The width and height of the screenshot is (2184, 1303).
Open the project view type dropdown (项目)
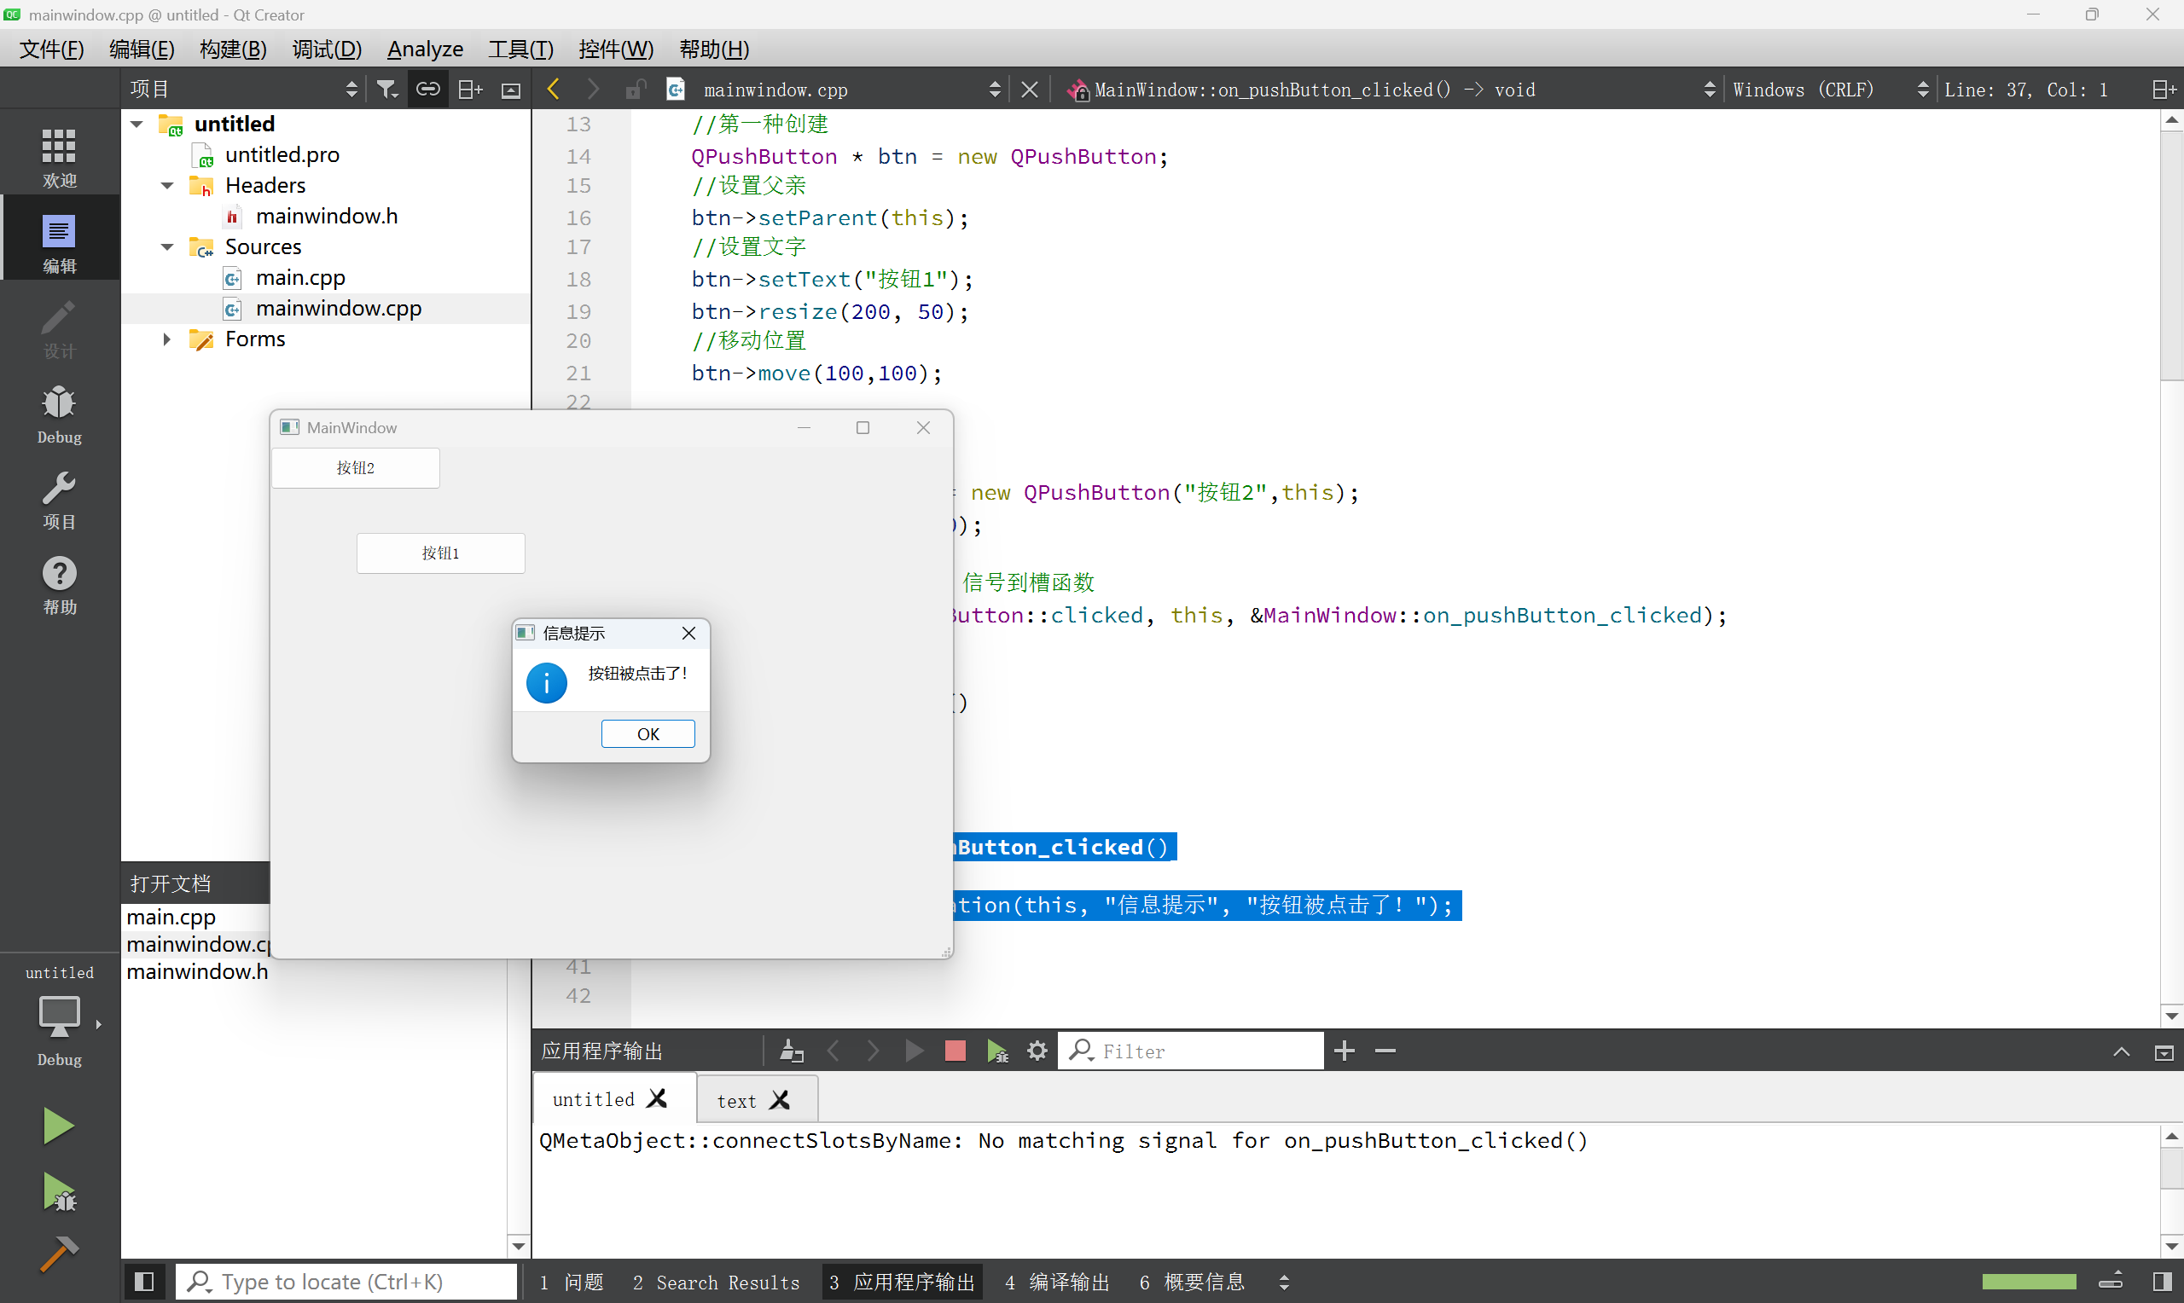click(x=243, y=90)
